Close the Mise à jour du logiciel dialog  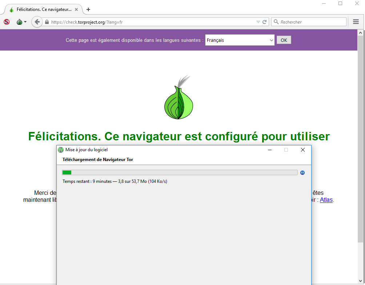click(x=302, y=150)
